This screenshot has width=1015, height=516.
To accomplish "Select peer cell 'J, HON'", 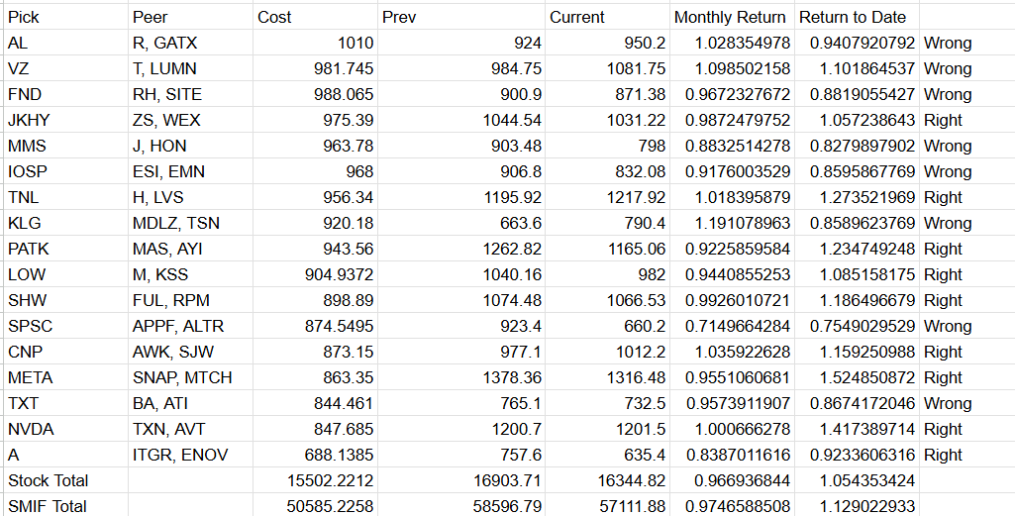I will click(x=190, y=146).
